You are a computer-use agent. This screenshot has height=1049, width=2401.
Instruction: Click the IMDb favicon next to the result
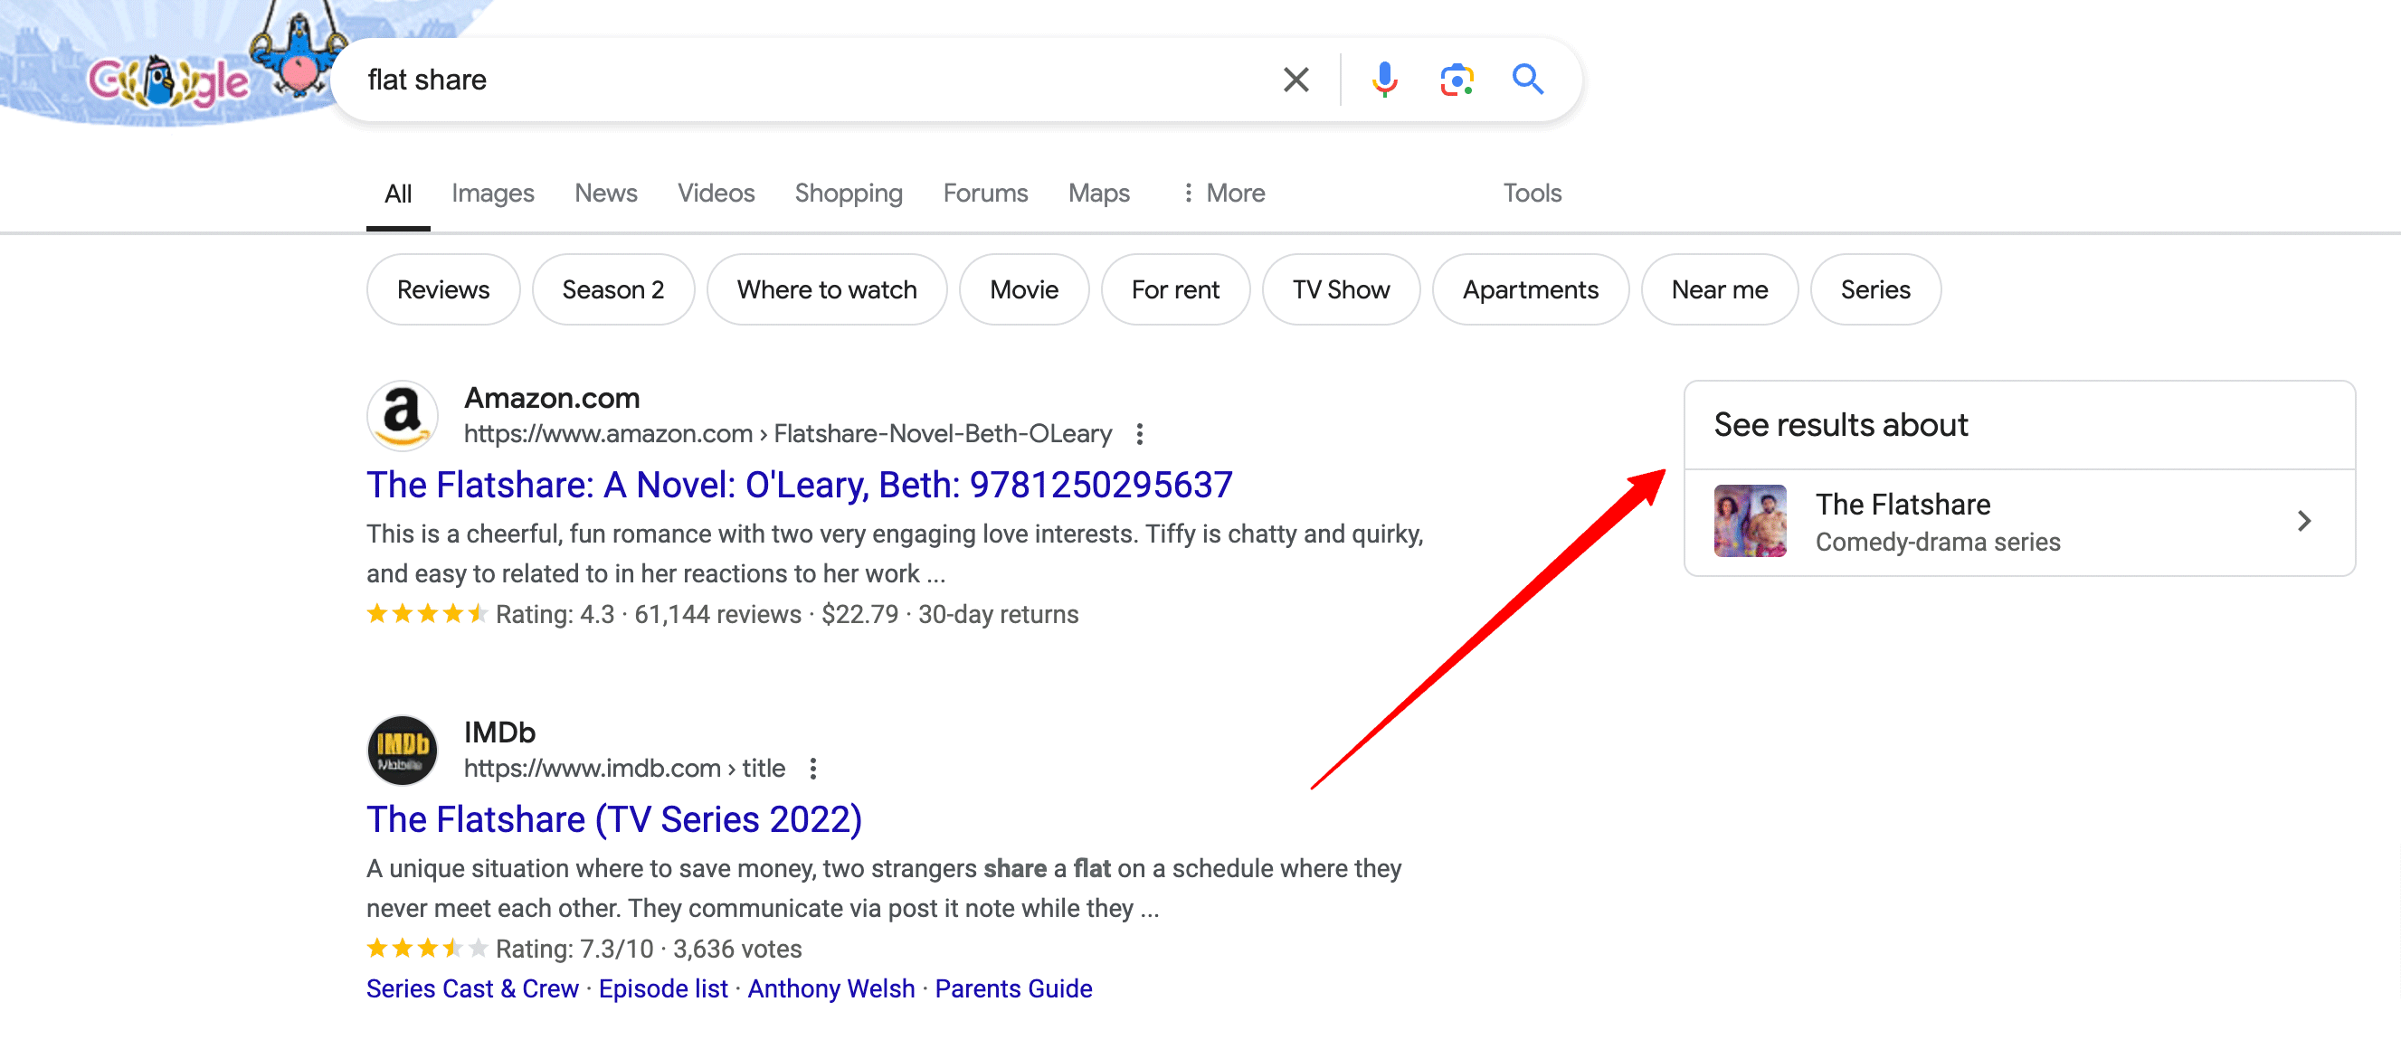[x=402, y=750]
